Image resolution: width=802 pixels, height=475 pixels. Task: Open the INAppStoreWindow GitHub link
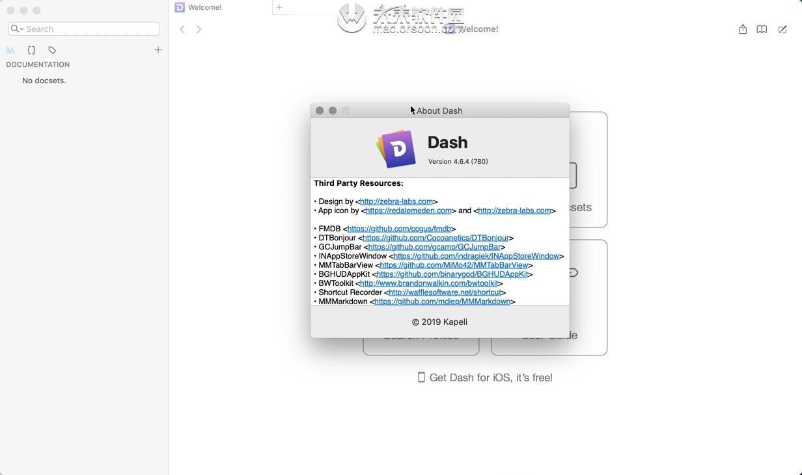pyautogui.click(x=477, y=256)
